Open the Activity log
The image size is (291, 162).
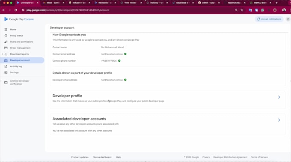point(16,66)
